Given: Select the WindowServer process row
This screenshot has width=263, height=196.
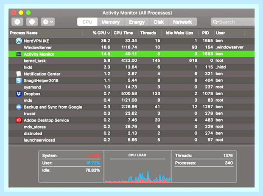Looking at the screenshot, I should coord(131,47).
